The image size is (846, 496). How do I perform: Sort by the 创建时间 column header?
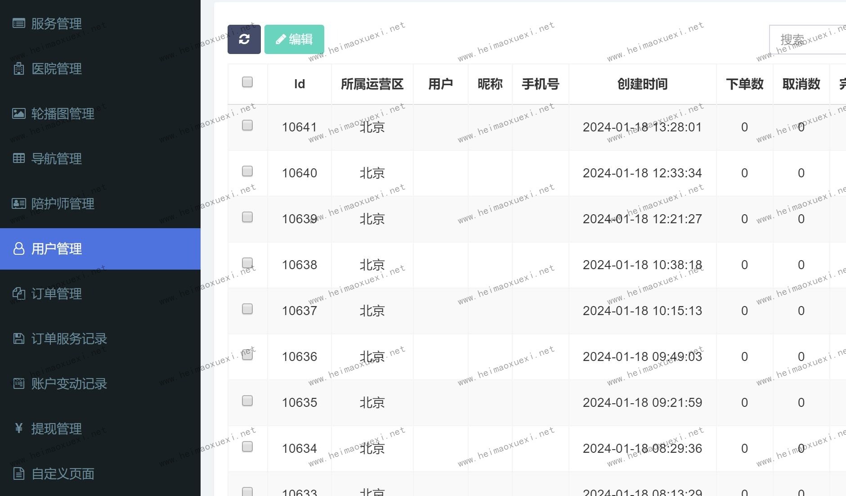pyautogui.click(x=642, y=84)
